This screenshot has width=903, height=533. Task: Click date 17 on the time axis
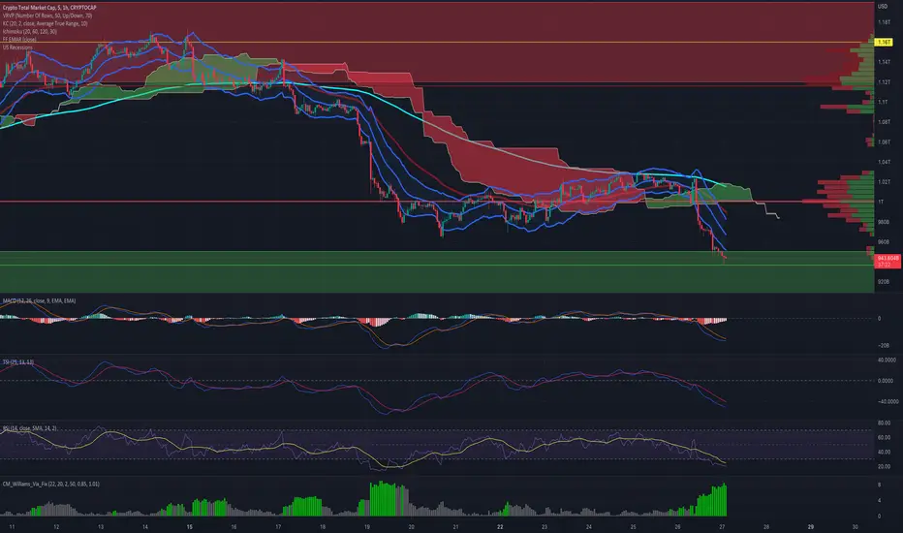pos(278,526)
